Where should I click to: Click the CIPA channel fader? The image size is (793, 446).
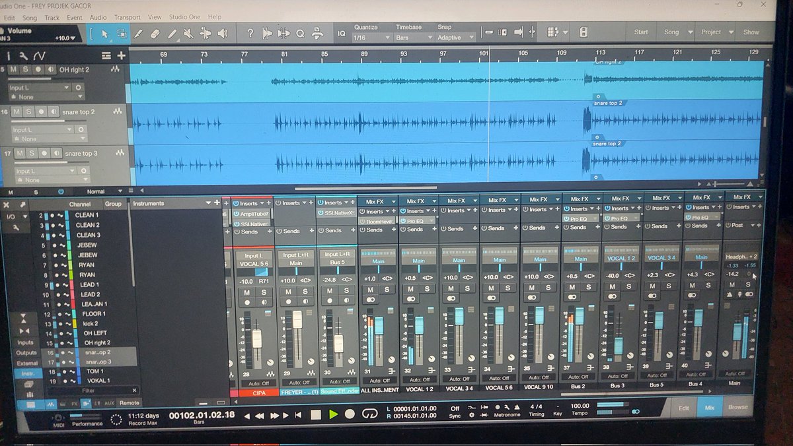[256, 339]
